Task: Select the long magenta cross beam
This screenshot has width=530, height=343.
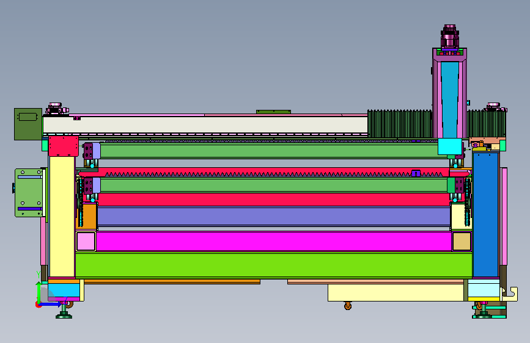Action: click(x=274, y=241)
